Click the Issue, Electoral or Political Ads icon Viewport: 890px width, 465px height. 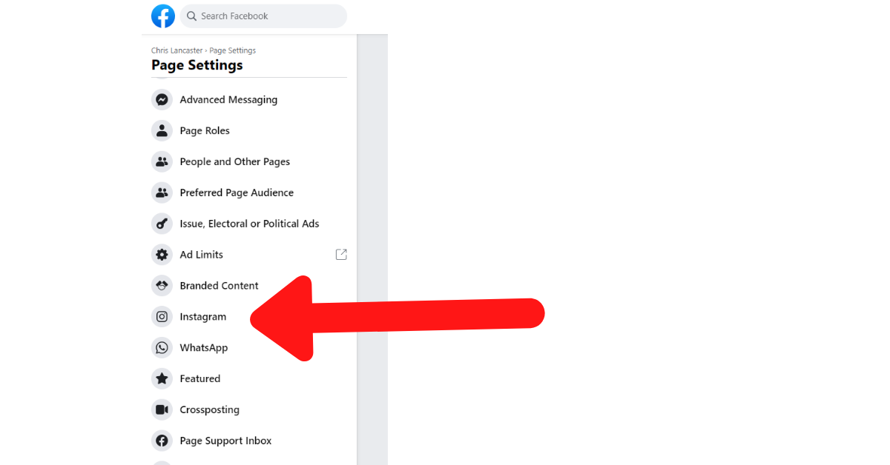162,224
